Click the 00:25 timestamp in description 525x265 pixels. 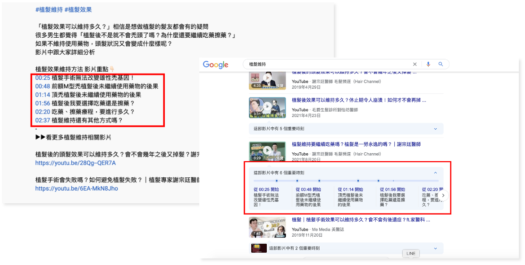pos(42,78)
